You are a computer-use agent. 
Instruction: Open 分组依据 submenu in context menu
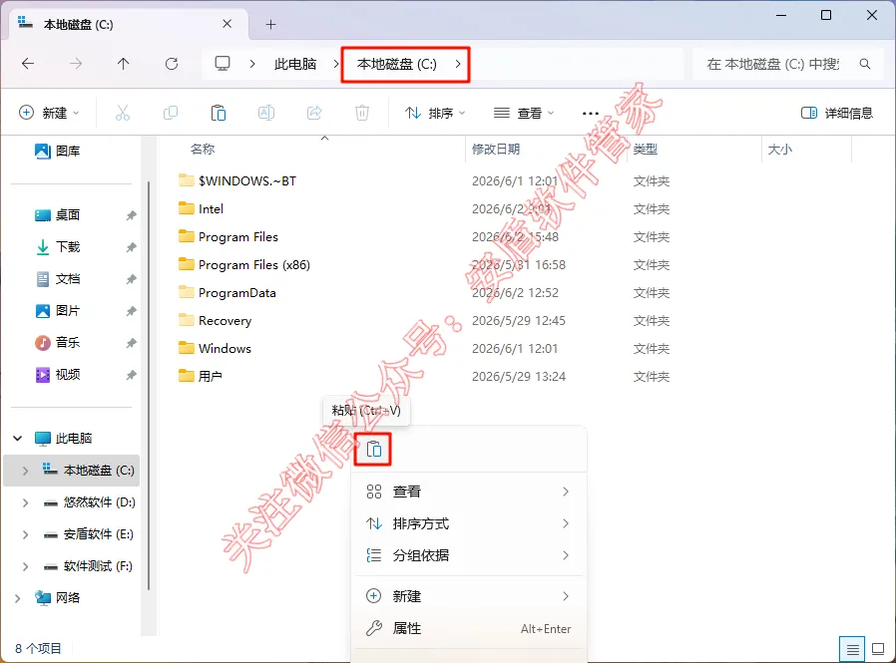coord(469,555)
